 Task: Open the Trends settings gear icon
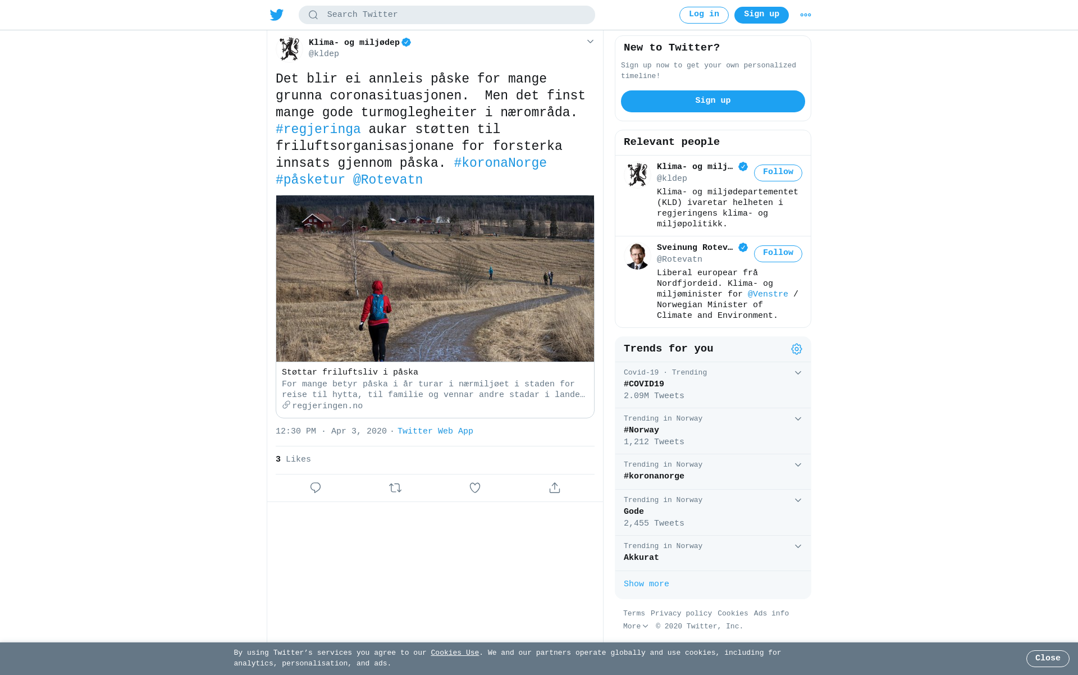point(797,349)
